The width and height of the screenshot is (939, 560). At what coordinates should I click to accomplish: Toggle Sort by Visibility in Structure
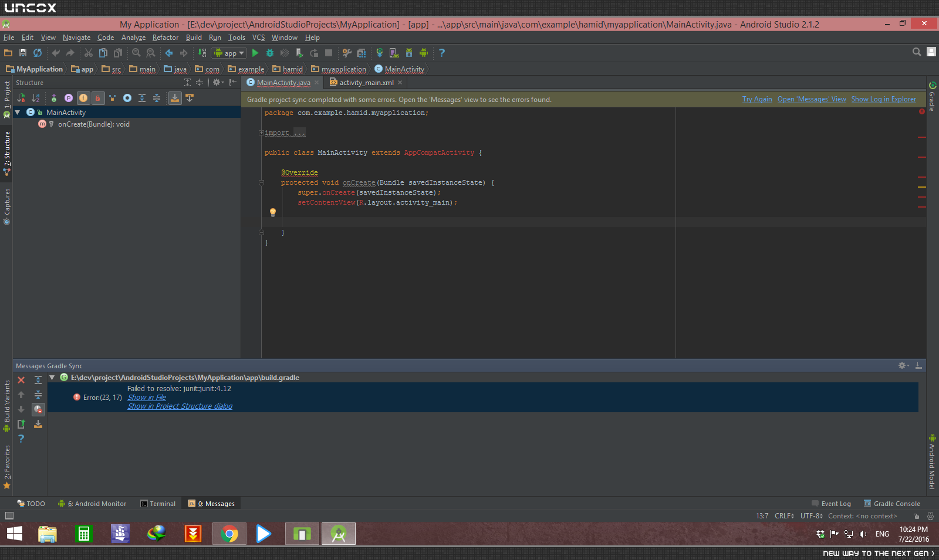[21, 98]
